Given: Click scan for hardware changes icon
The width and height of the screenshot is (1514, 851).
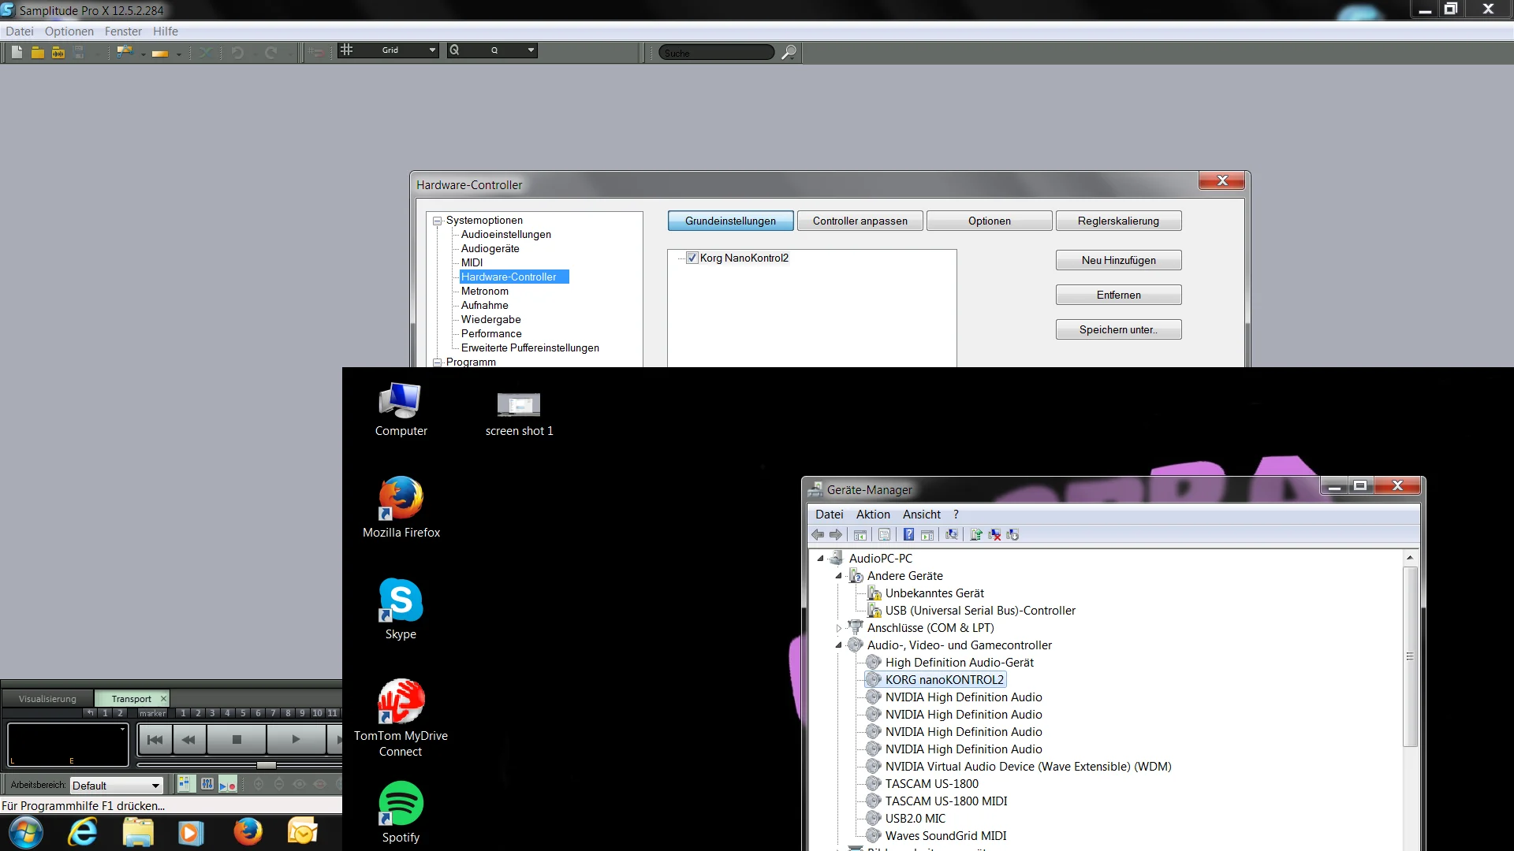Looking at the screenshot, I should [952, 535].
